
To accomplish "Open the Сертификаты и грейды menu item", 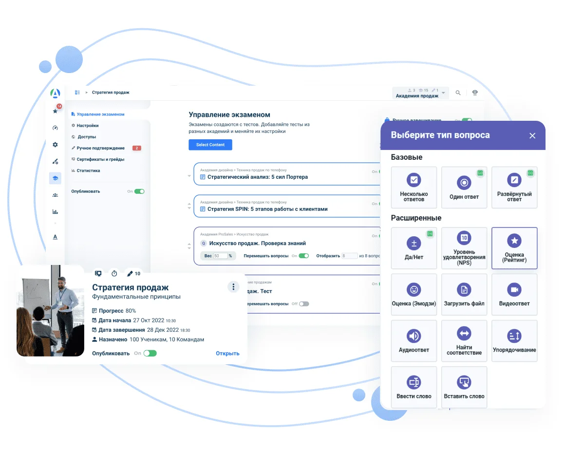I will (x=100, y=159).
